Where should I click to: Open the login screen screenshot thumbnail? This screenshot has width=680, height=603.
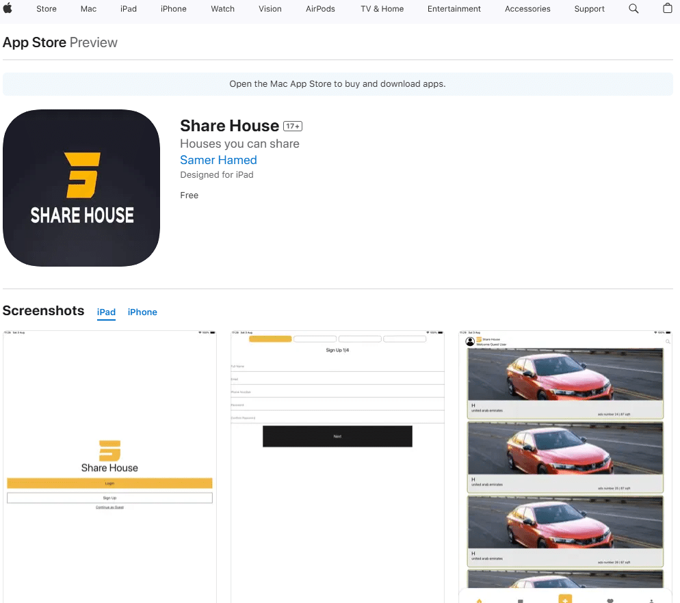point(109,466)
